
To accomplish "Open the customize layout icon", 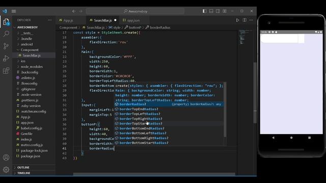I will point(225,11).
